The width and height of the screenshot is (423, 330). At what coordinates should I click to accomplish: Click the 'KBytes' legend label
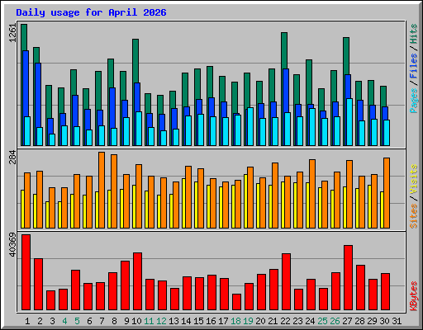pos(414,296)
